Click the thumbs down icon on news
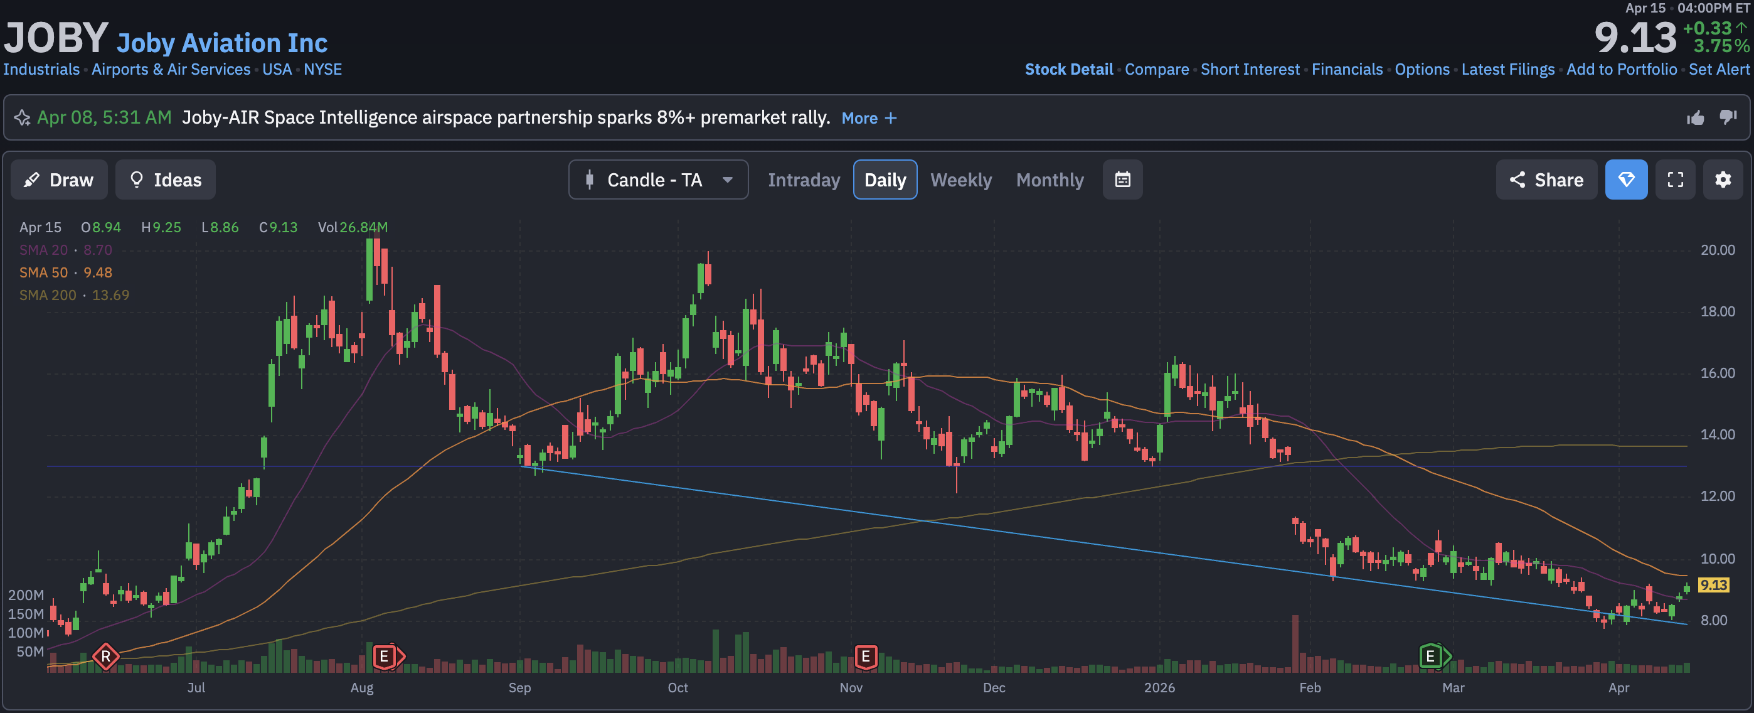1754x713 pixels. tap(1728, 118)
